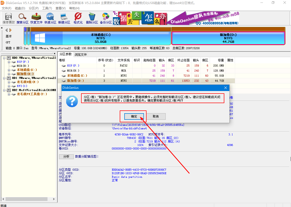Click the ESP (F:) row icon in partition table
This screenshot has height=207, width=291.
coord(64,66)
